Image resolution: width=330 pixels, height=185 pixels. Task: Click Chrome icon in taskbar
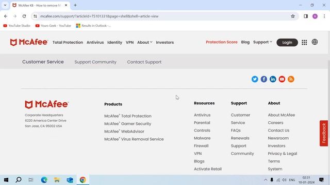pyautogui.click(x=82, y=180)
